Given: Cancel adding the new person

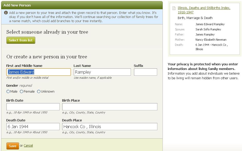Looking at the screenshot, I should (28, 145).
